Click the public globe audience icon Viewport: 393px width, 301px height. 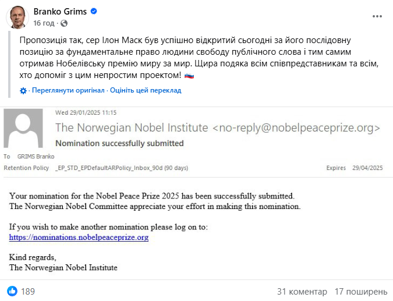pos(64,23)
